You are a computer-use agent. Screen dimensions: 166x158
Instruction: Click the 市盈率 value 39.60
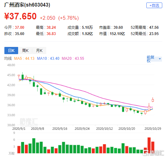(118, 28)
